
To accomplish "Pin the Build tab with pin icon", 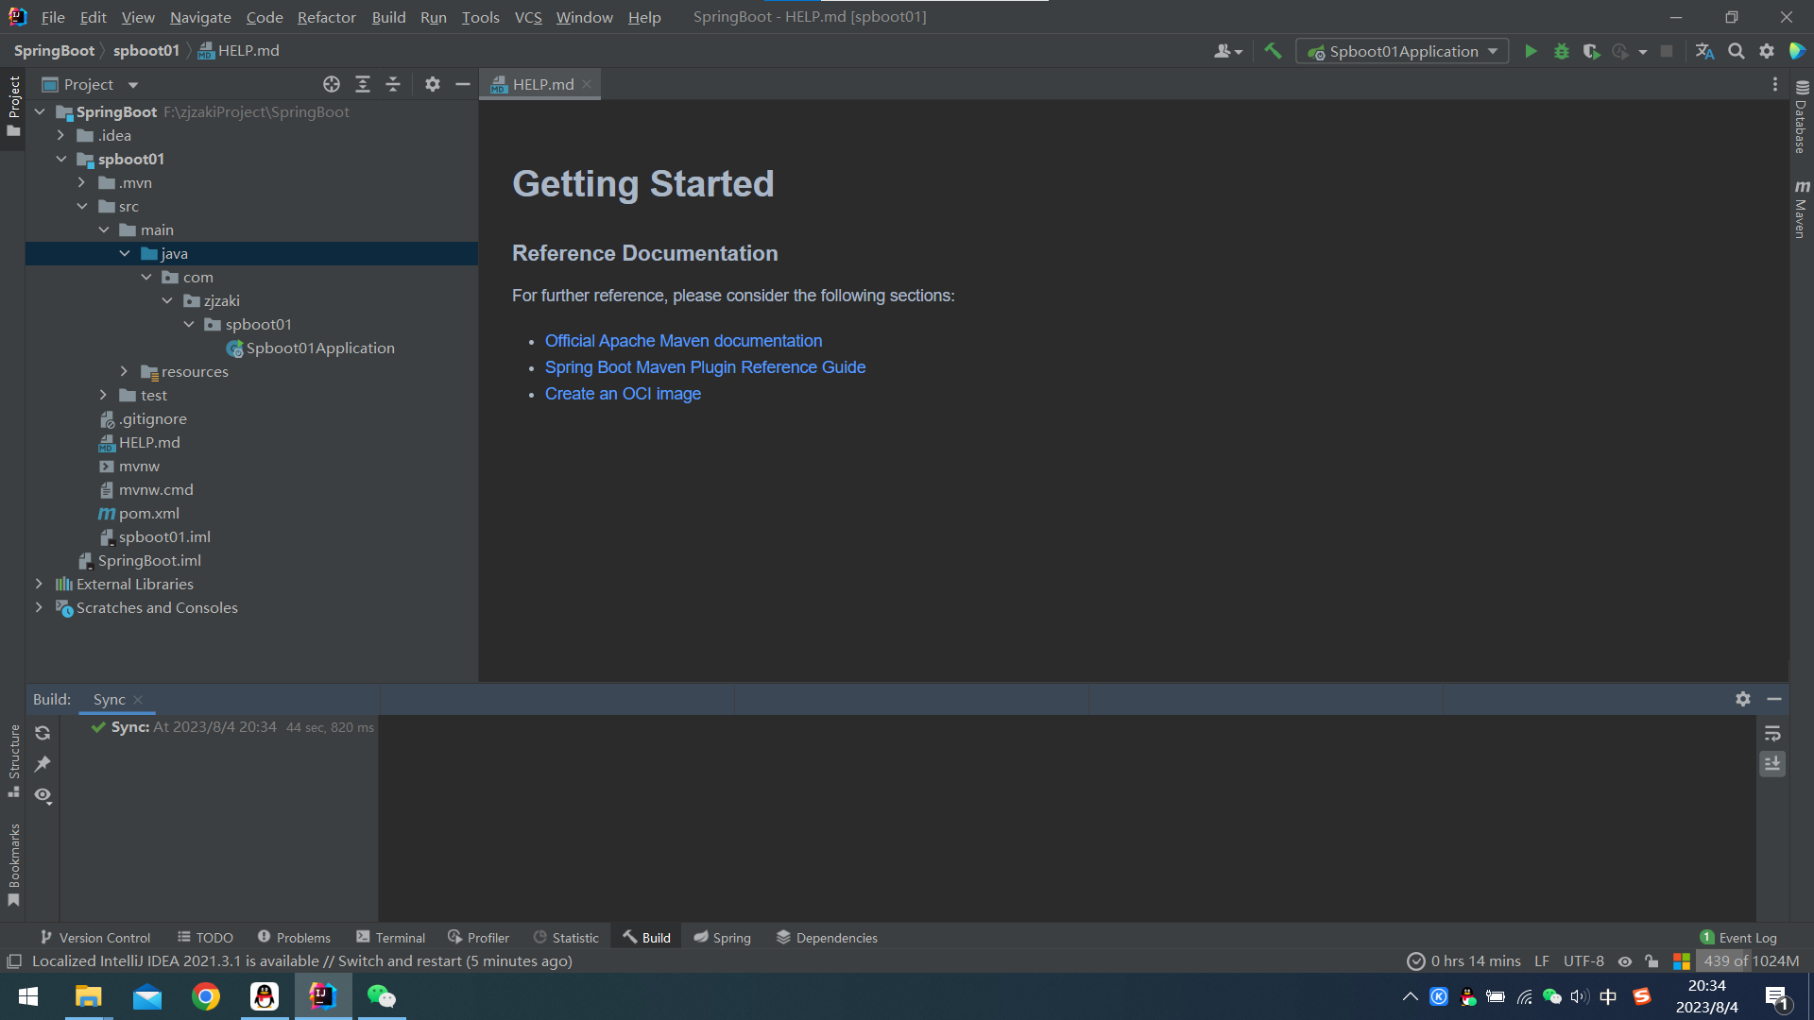I will (x=43, y=764).
